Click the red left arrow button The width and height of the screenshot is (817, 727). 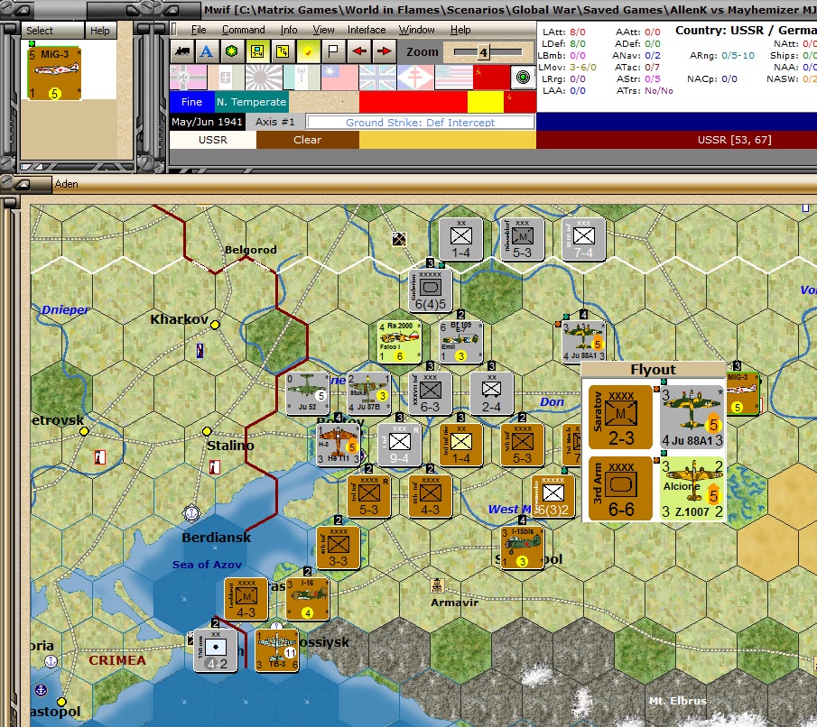[x=358, y=51]
